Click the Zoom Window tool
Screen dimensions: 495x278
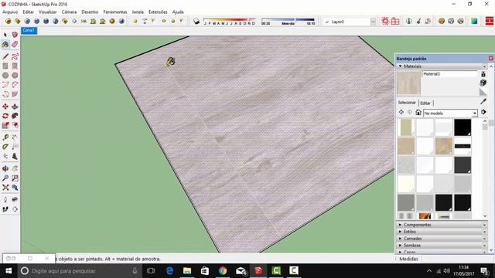point(15,178)
